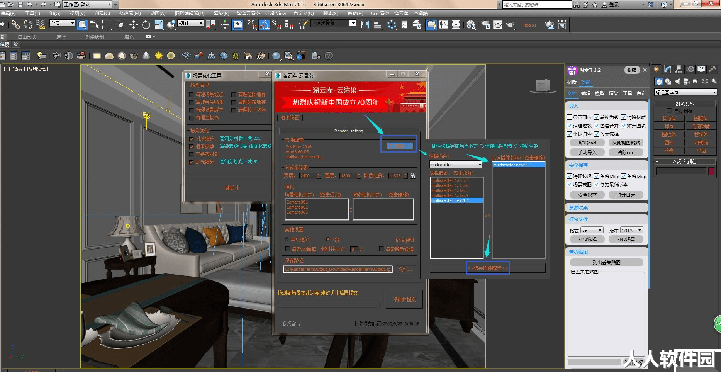Click the Bind to Space Warp icon
Image resolution: width=721 pixels, height=372 pixels.
point(41,25)
